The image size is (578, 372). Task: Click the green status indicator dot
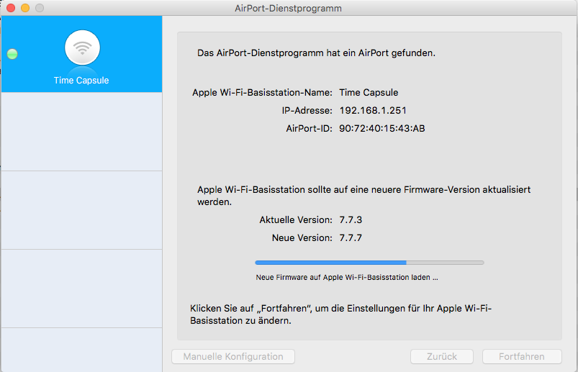pos(12,54)
